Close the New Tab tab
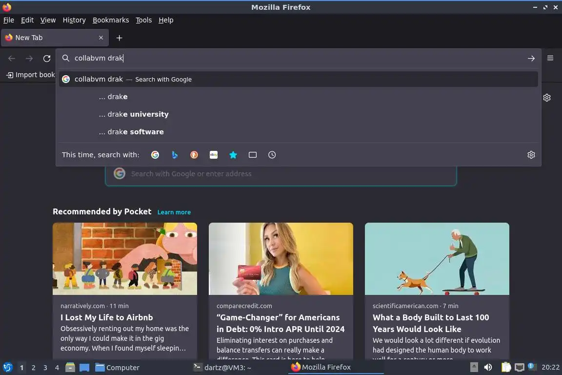 point(100,38)
